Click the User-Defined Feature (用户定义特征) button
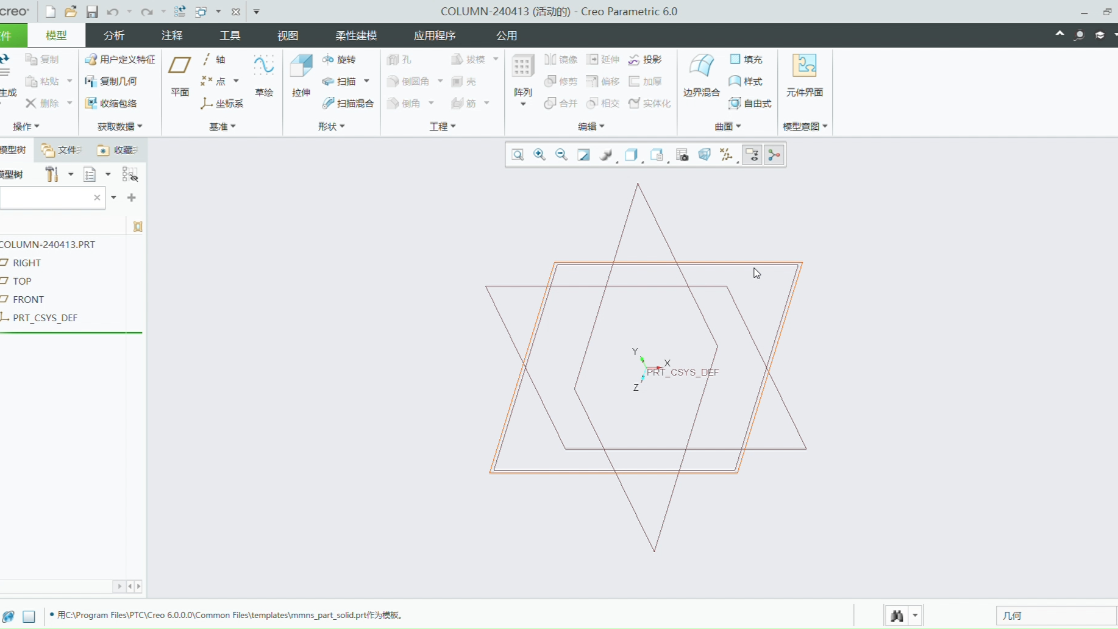This screenshot has height=629, width=1118. pyautogui.click(x=120, y=59)
